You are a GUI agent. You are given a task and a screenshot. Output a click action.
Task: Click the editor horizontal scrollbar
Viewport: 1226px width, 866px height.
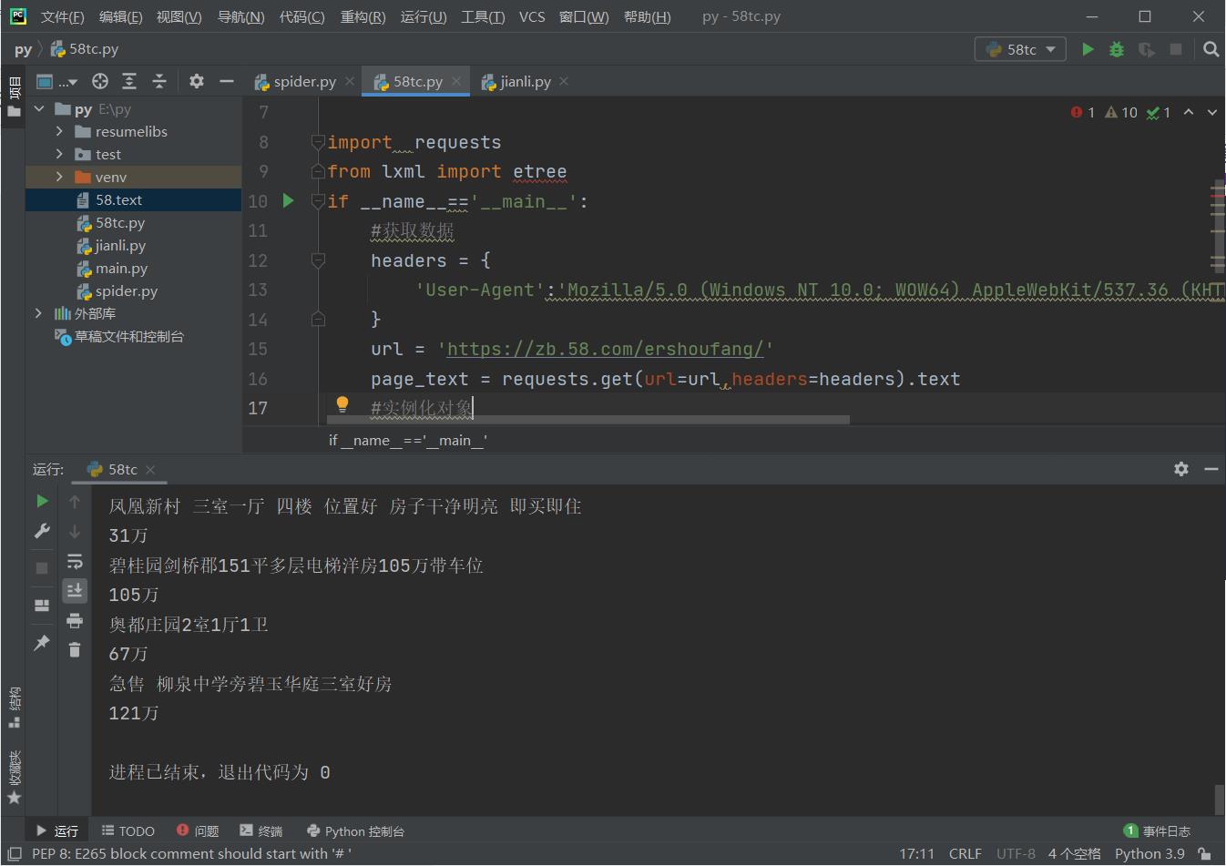(588, 420)
